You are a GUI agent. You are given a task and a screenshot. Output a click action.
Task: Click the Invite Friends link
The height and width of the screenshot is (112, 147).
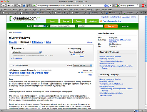(115, 17)
